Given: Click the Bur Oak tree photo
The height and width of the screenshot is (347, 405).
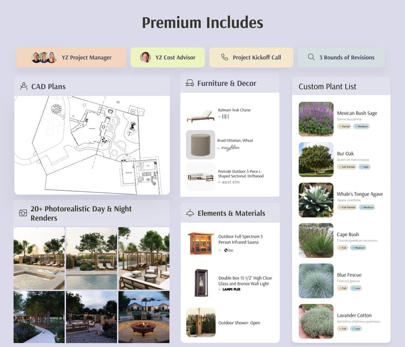Looking at the screenshot, I should (x=316, y=159).
